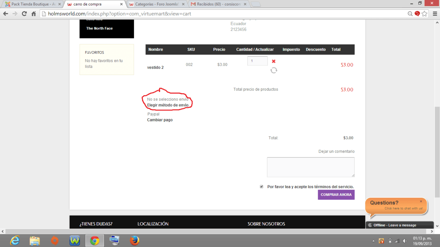Close the Categorías Foro Joomla tab
440x247 pixels.
pyautogui.click(x=183, y=4)
